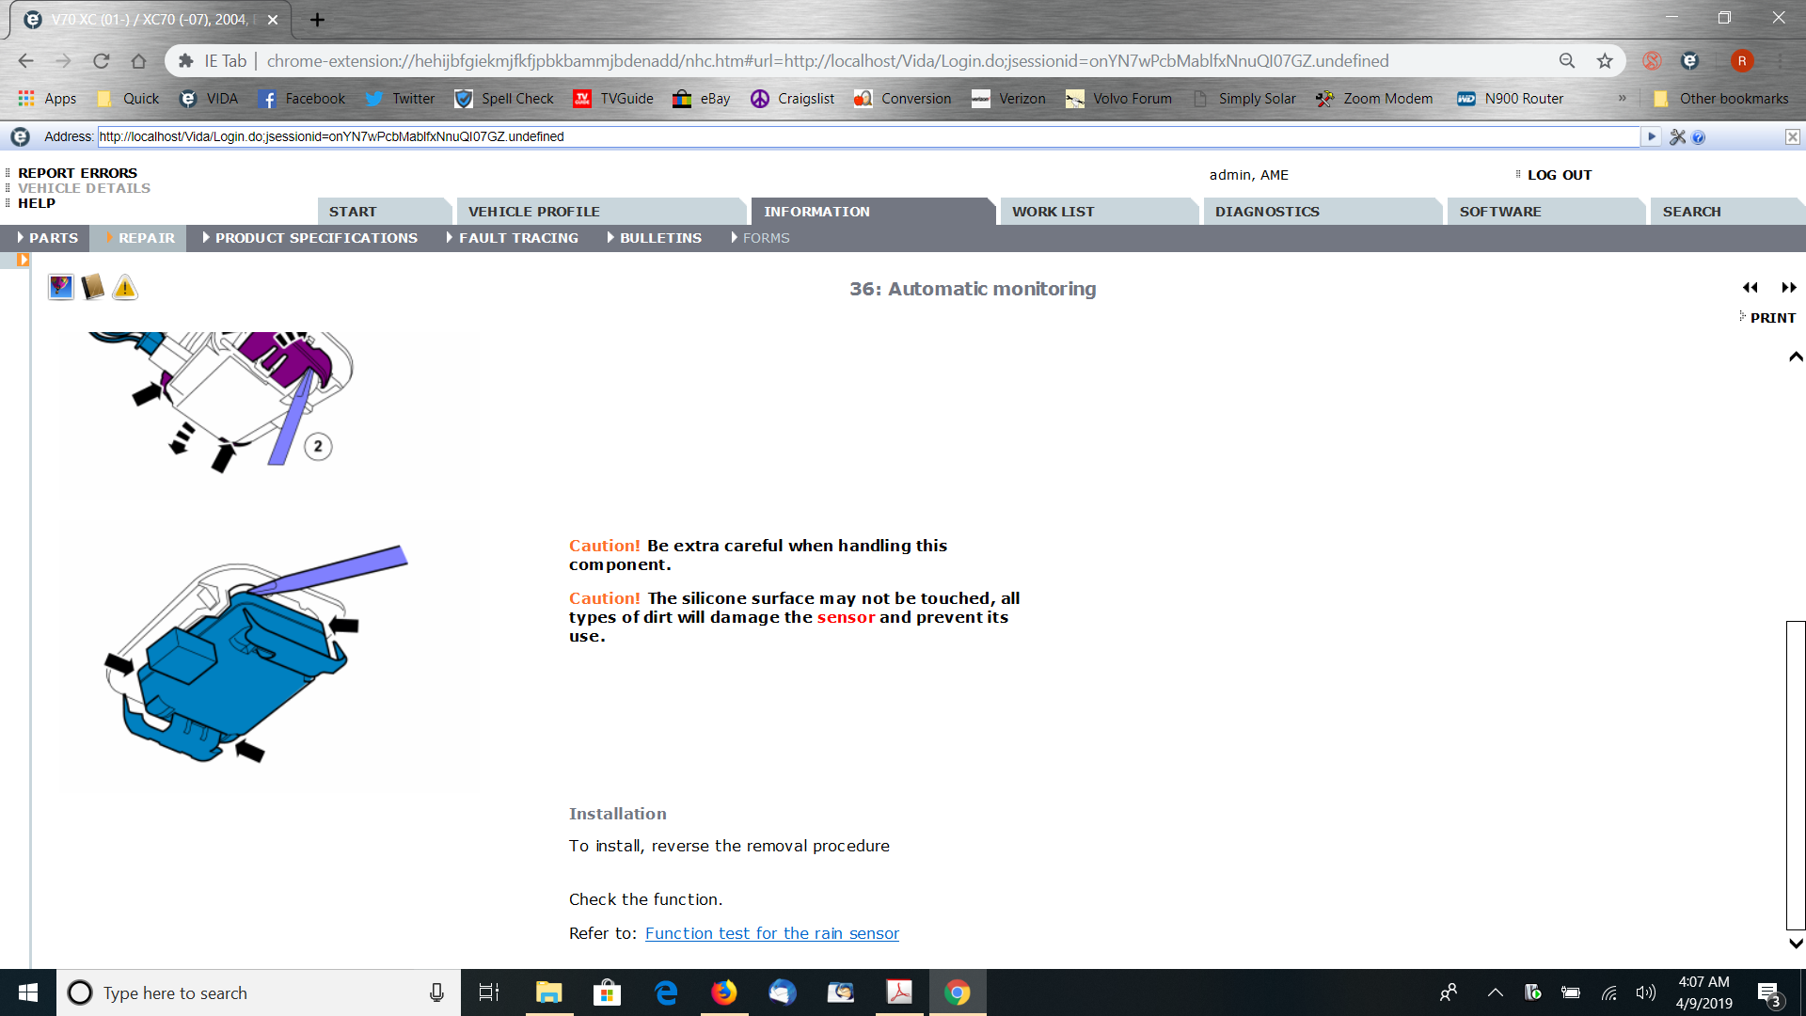Expand the Product Specifications submenu
The width and height of the screenshot is (1806, 1016).
click(x=315, y=238)
